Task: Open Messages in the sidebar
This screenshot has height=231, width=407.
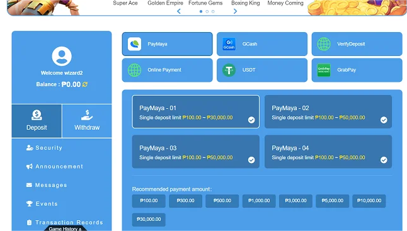Action: click(47, 185)
